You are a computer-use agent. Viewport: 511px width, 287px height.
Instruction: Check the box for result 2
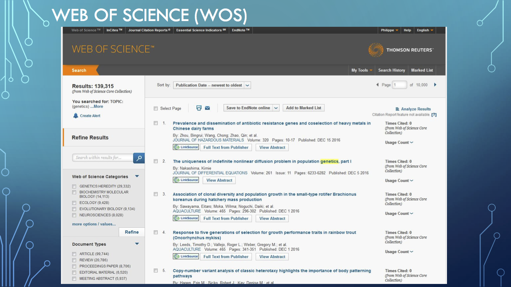coord(156,161)
